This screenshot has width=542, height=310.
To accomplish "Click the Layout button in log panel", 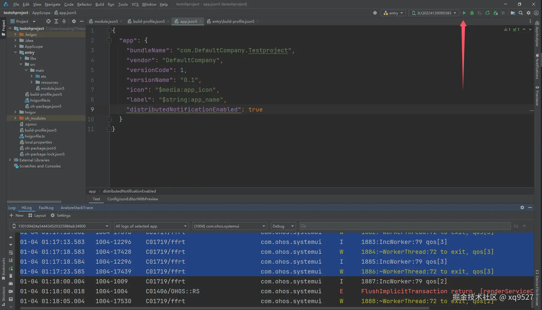I will [x=37, y=215].
